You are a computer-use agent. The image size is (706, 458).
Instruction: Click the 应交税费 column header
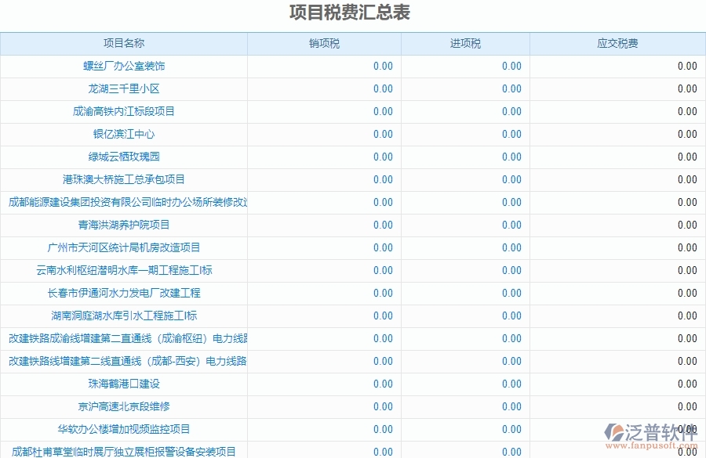(618, 44)
